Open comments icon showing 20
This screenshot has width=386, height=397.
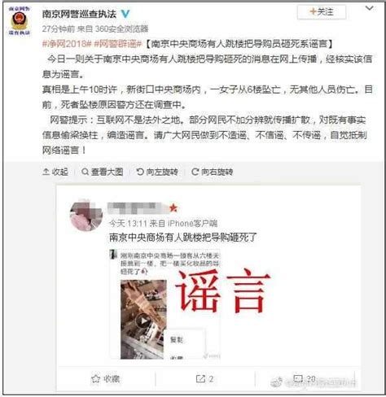coord(305,378)
